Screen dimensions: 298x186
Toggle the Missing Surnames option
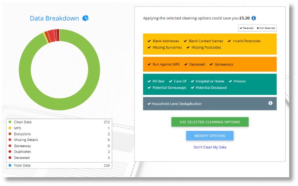pyautogui.click(x=165, y=48)
